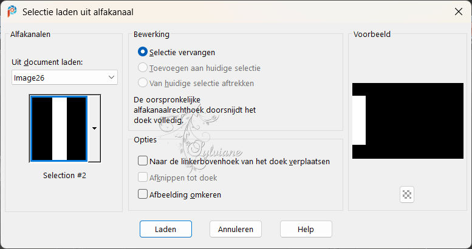Click the Uit document laden label

(47, 62)
